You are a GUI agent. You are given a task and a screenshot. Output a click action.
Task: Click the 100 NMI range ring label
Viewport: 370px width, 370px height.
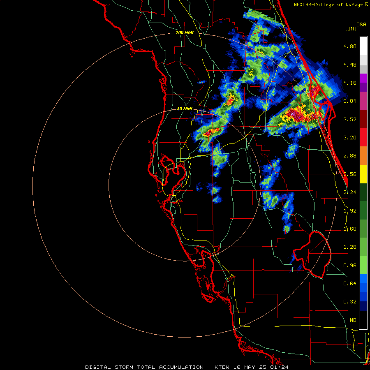click(185, 32)
